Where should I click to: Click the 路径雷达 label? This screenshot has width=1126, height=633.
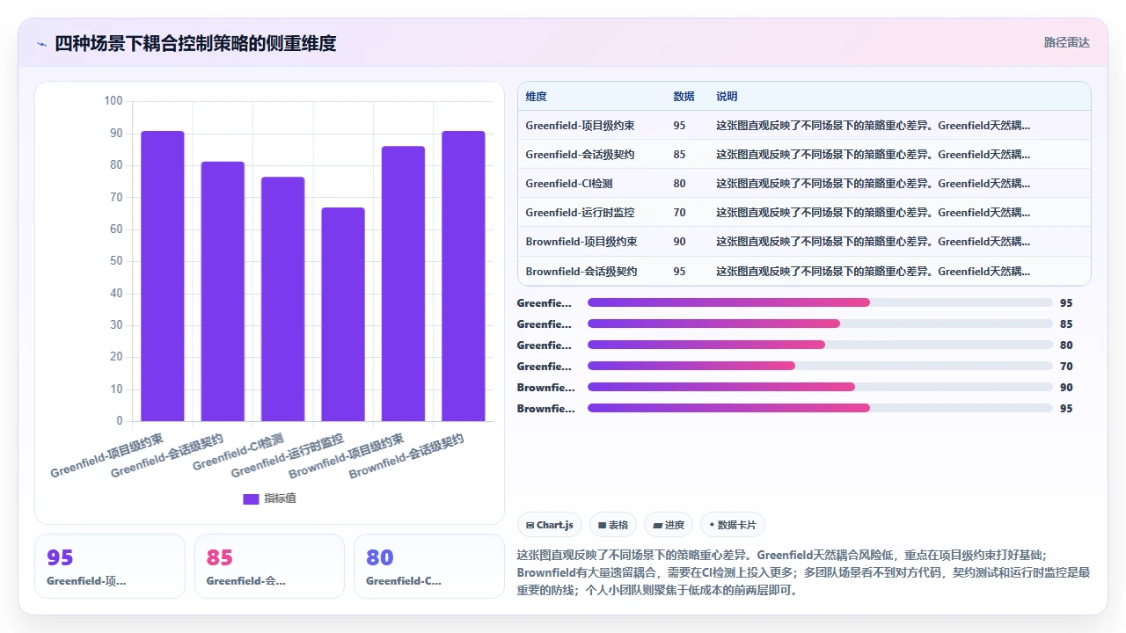[x=1066, y=42]
